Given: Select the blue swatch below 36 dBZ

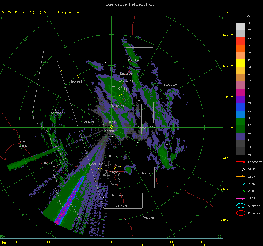Looking at the screenshot, I should click(x=241, y=107).
